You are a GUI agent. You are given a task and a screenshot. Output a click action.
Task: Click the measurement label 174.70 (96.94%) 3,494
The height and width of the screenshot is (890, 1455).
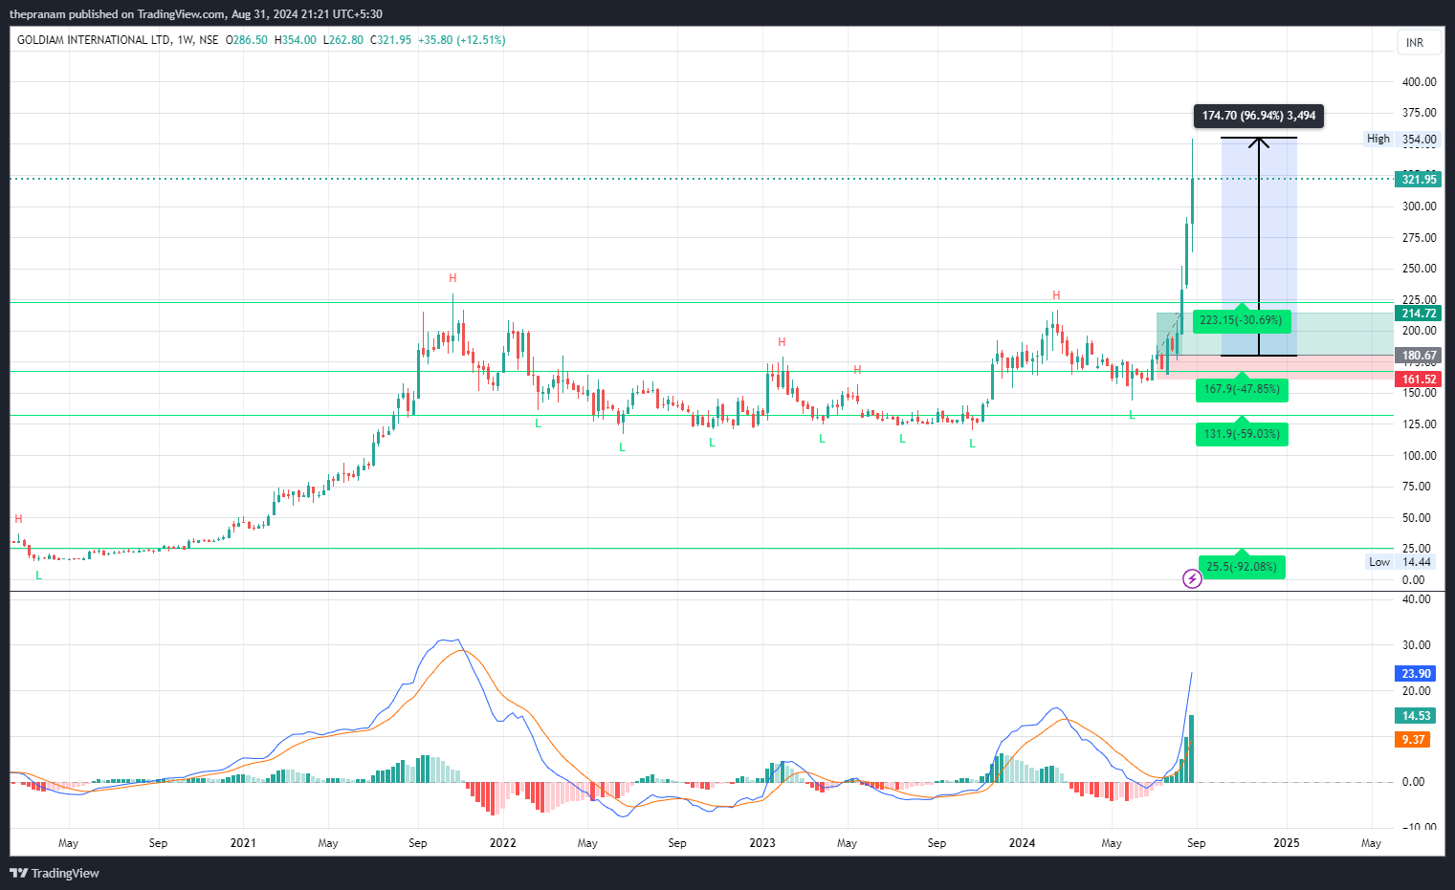[x=1259, y=116]
